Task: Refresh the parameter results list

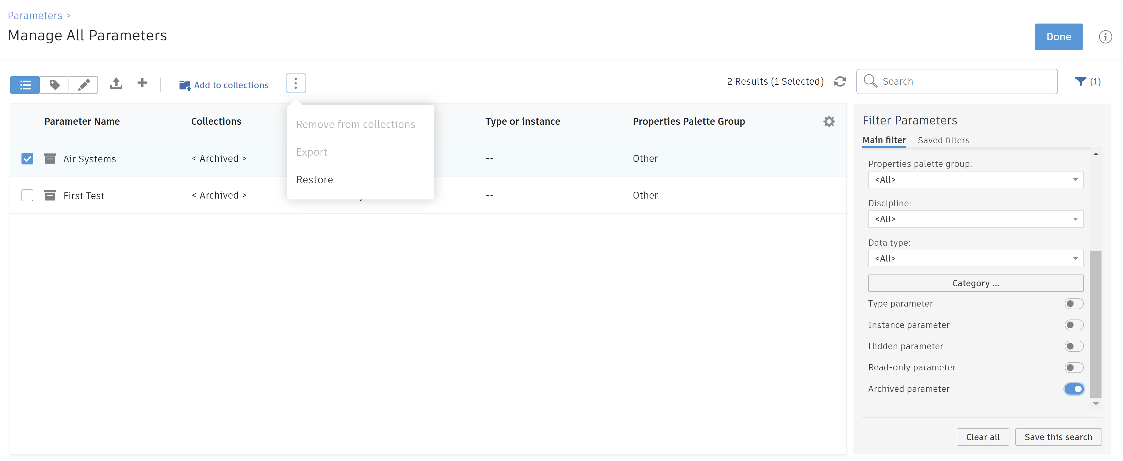Action: (x=840, y=81)
